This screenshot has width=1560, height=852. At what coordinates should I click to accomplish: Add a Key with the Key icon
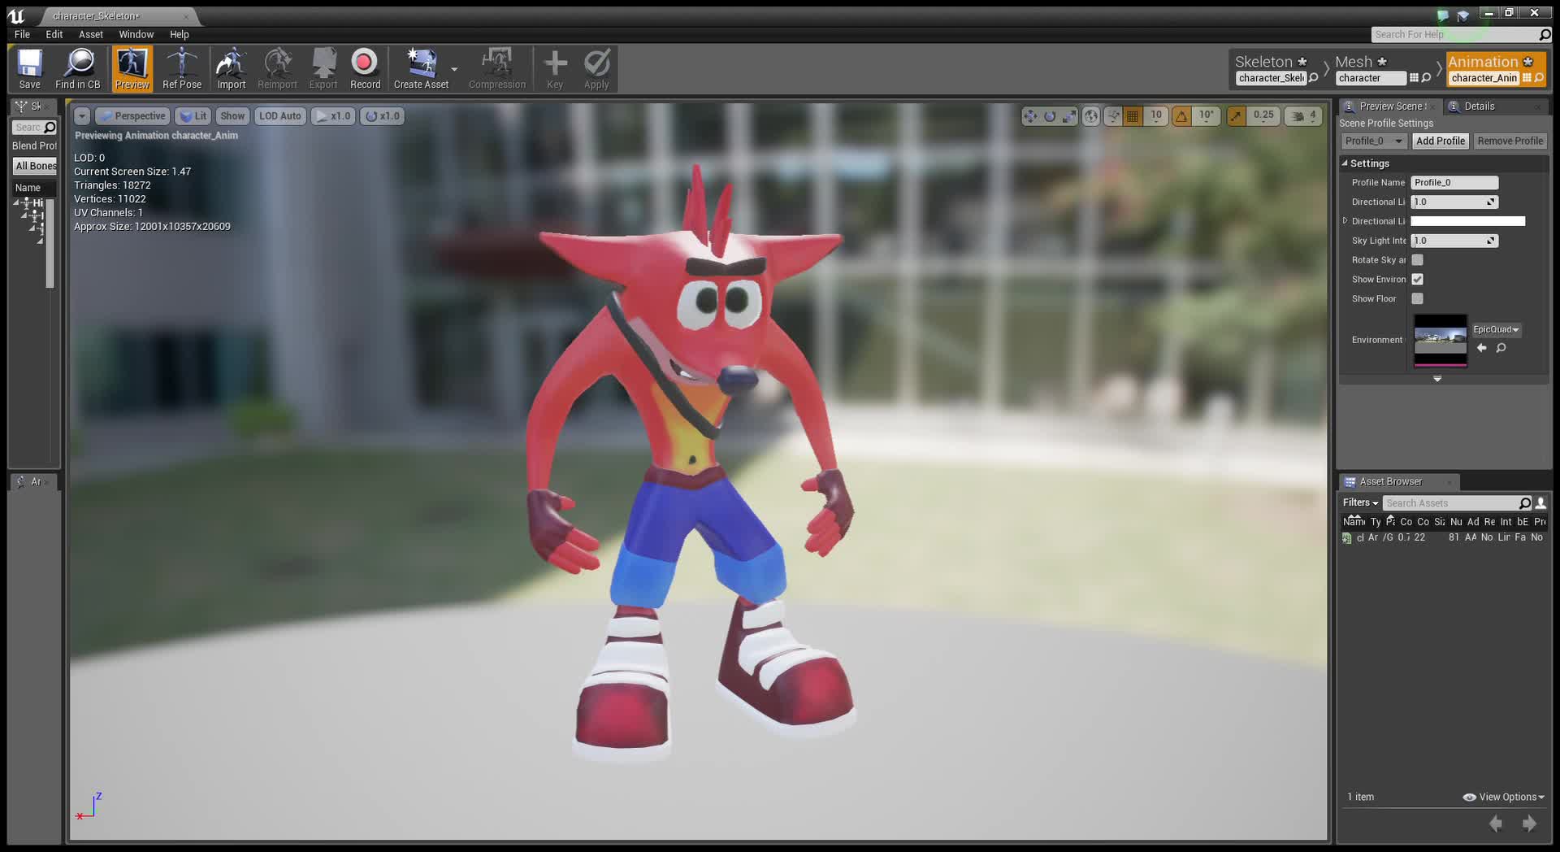(554, 68)
